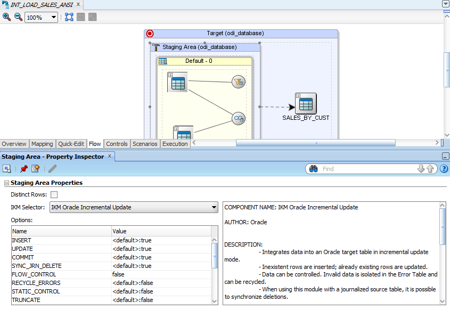This screenshot has height=310, width=450.
Task: Open the IKM Selector dropdown
Action: tap(215, 207)
